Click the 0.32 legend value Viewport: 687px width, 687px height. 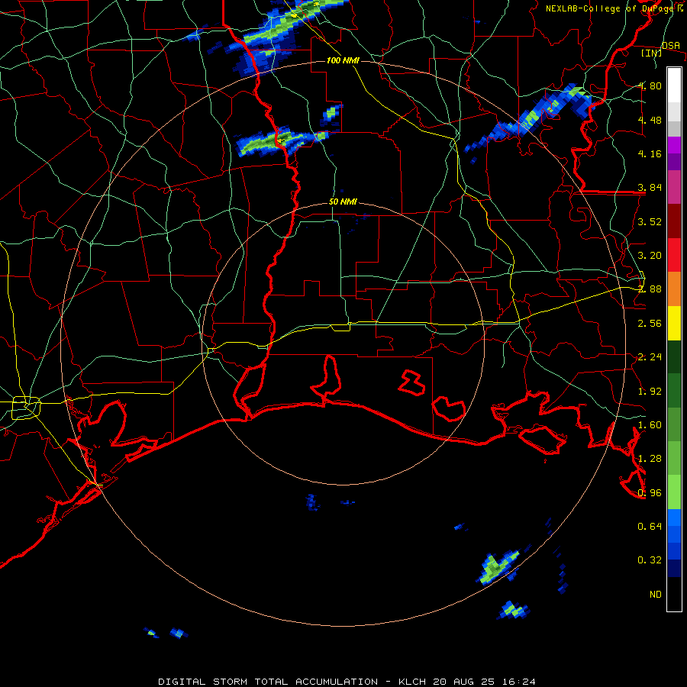pyautogui.click(x=650, y=560)
